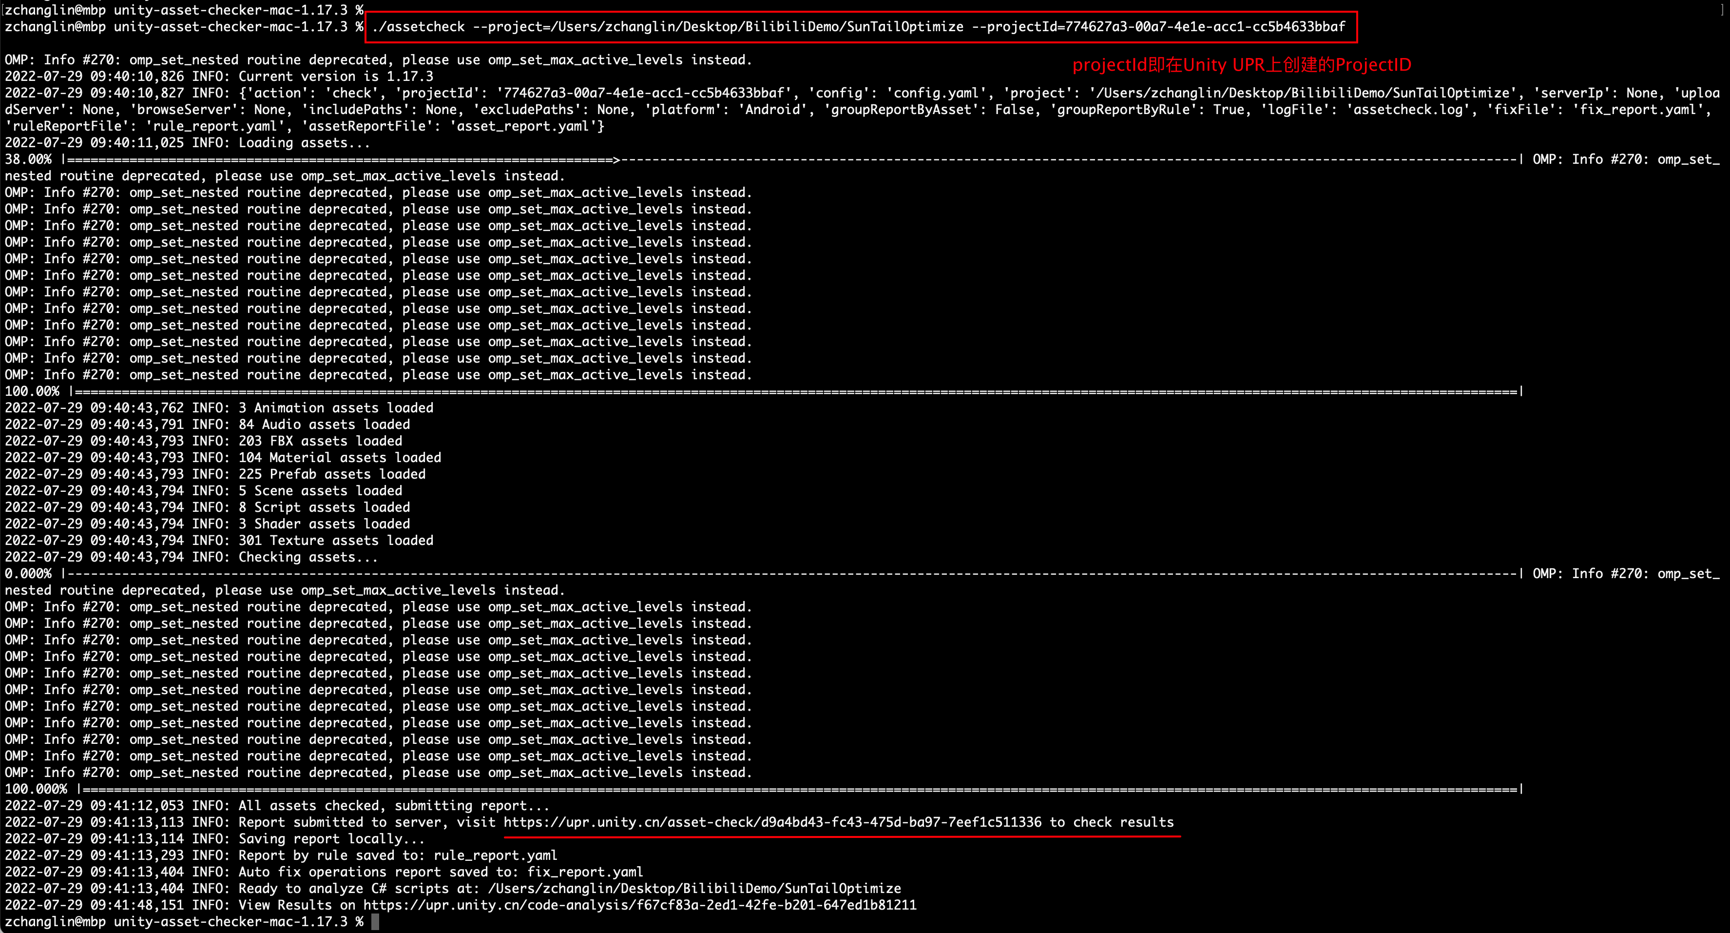Open the upr.unity.cn asset-check results URL
The width and height of the screenshot is (1730, 933).
(x=772, y=822)
